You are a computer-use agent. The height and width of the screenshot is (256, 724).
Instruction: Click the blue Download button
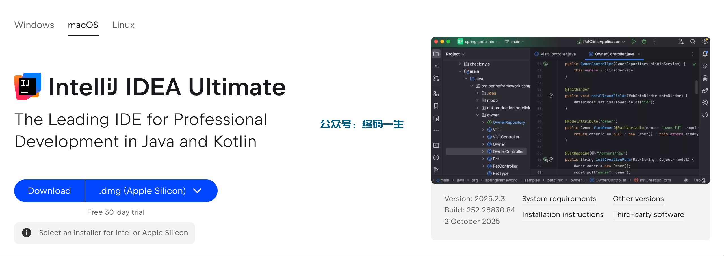[x=49, y=191]
